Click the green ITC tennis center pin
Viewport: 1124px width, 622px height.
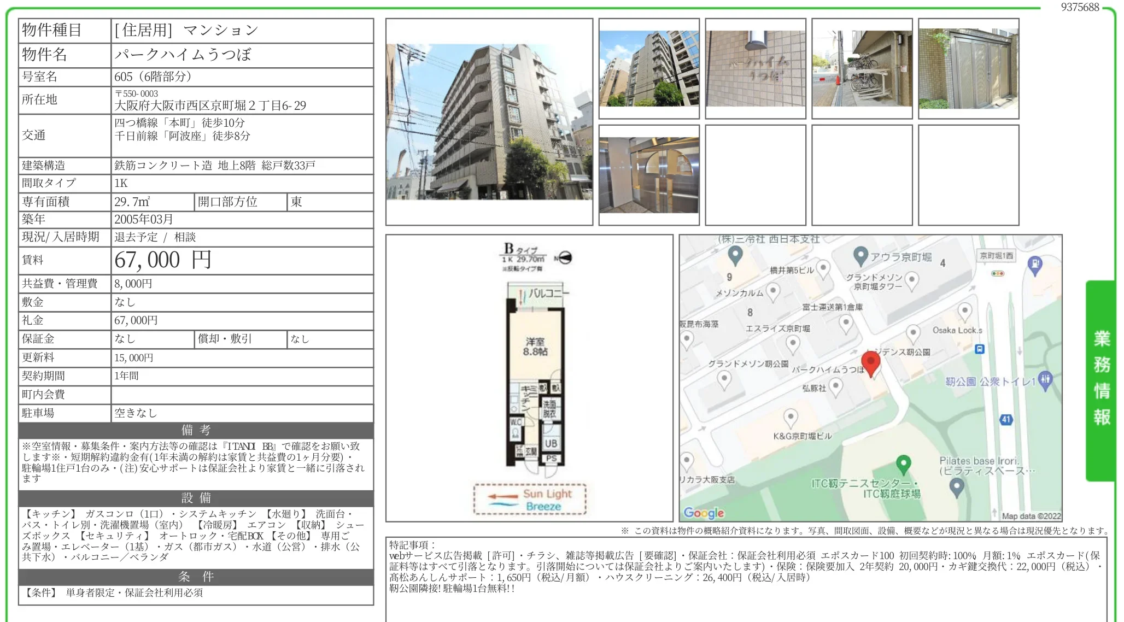[x=903, y=464]
